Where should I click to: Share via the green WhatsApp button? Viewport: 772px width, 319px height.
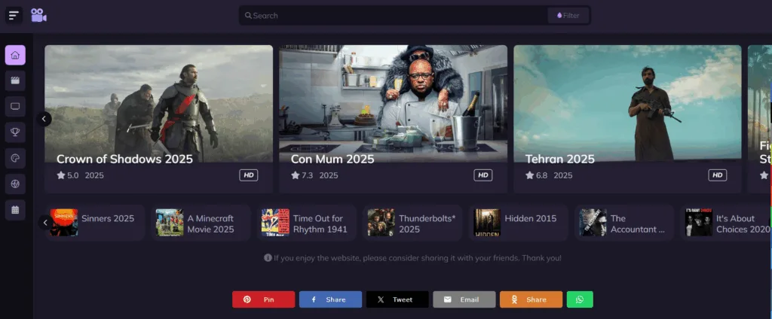point(580,299)
